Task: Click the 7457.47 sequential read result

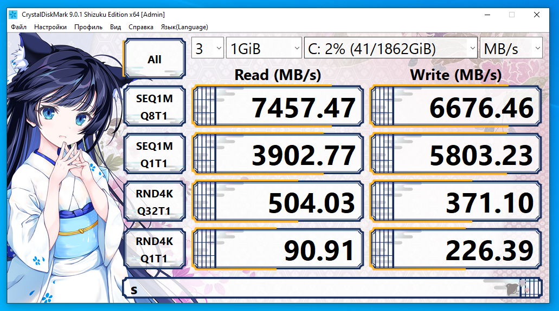Action: point(278,107)
